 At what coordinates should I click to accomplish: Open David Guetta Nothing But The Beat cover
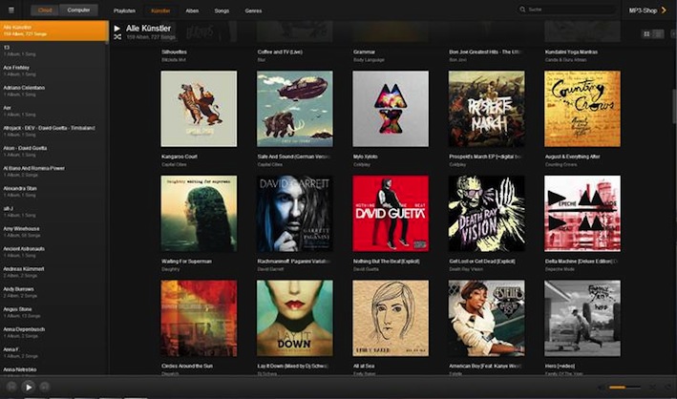click(x=391, y=213)
